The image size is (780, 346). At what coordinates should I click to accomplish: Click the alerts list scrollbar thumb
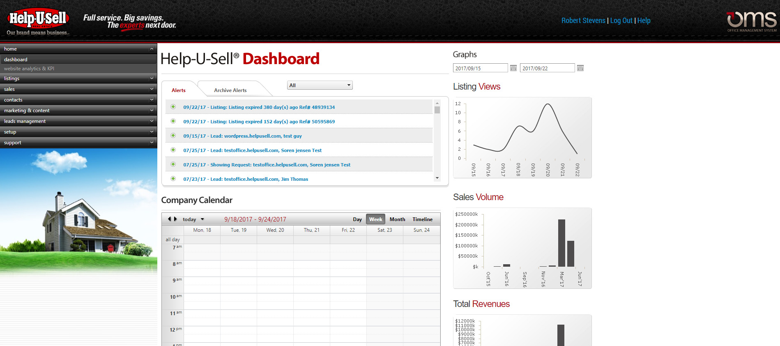point(437,110)
